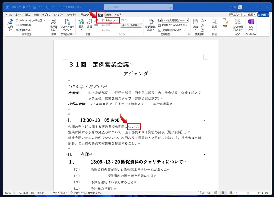This screenshot has width=274, height=197.
Task: Open the All Markup (すべての変更履歴/コメ…) combo box
Action: 175,20
